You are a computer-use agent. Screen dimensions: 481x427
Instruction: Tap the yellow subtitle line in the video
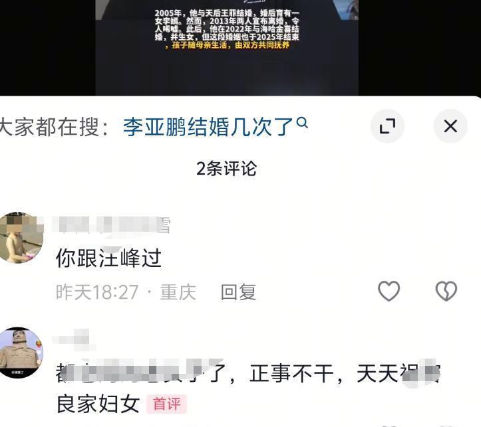click(227, 45)
